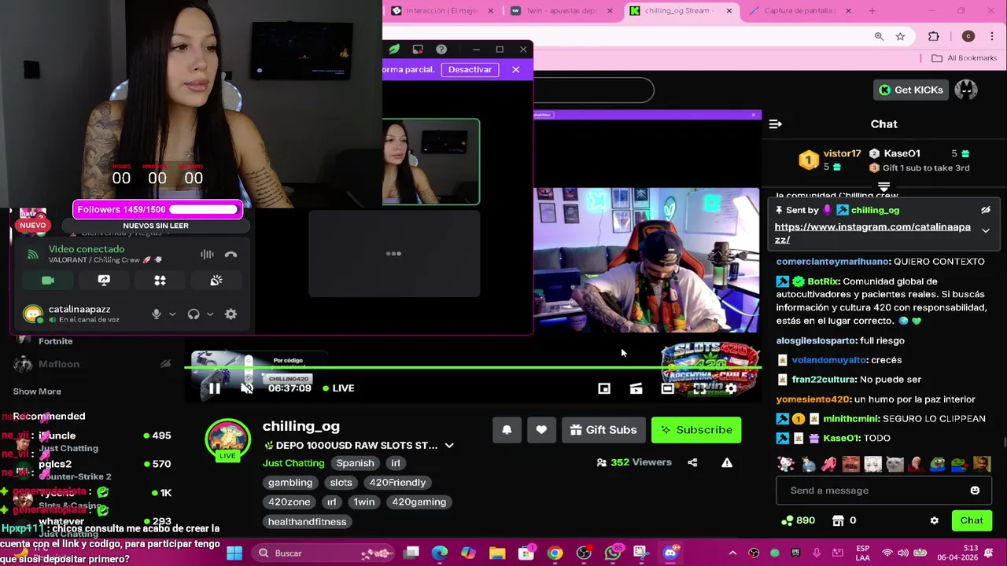Open the Fortnite sidebar entry
Screen dimensions: 1007x566
point(56,341)
